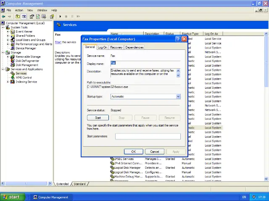This screenshot has height=201, width=269.
Task: Click the Windows start button
Action: (13, 197)
